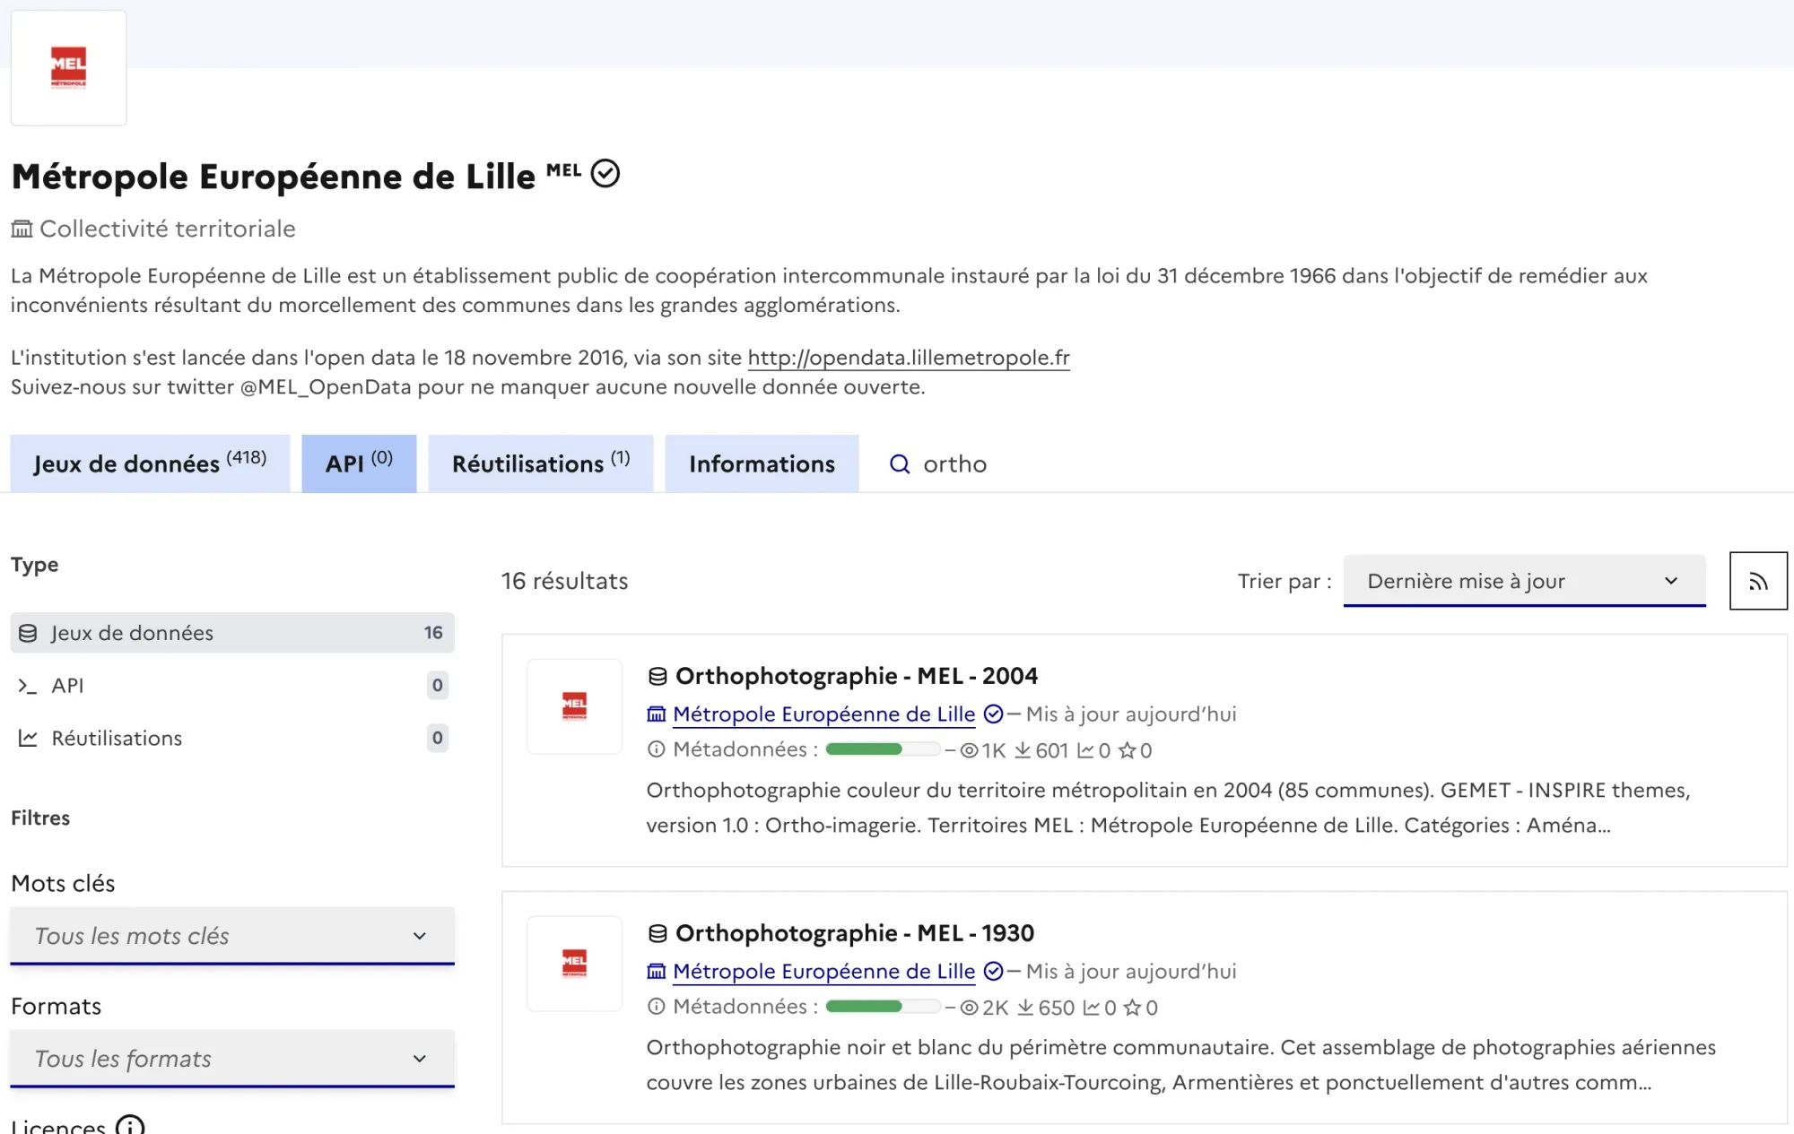The height and width of the screenshot is (1134, 1794).
Task: Click Métropole Européenne de Lille link in 1930 card
Action: pyautogui.click(x=823, y=972)
